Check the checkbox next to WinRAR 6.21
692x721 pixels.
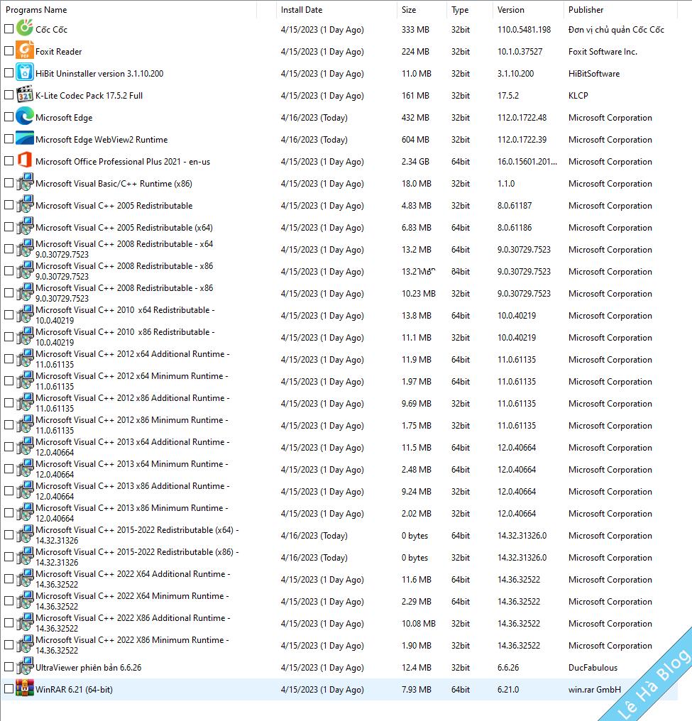click(x=9, y=689)
